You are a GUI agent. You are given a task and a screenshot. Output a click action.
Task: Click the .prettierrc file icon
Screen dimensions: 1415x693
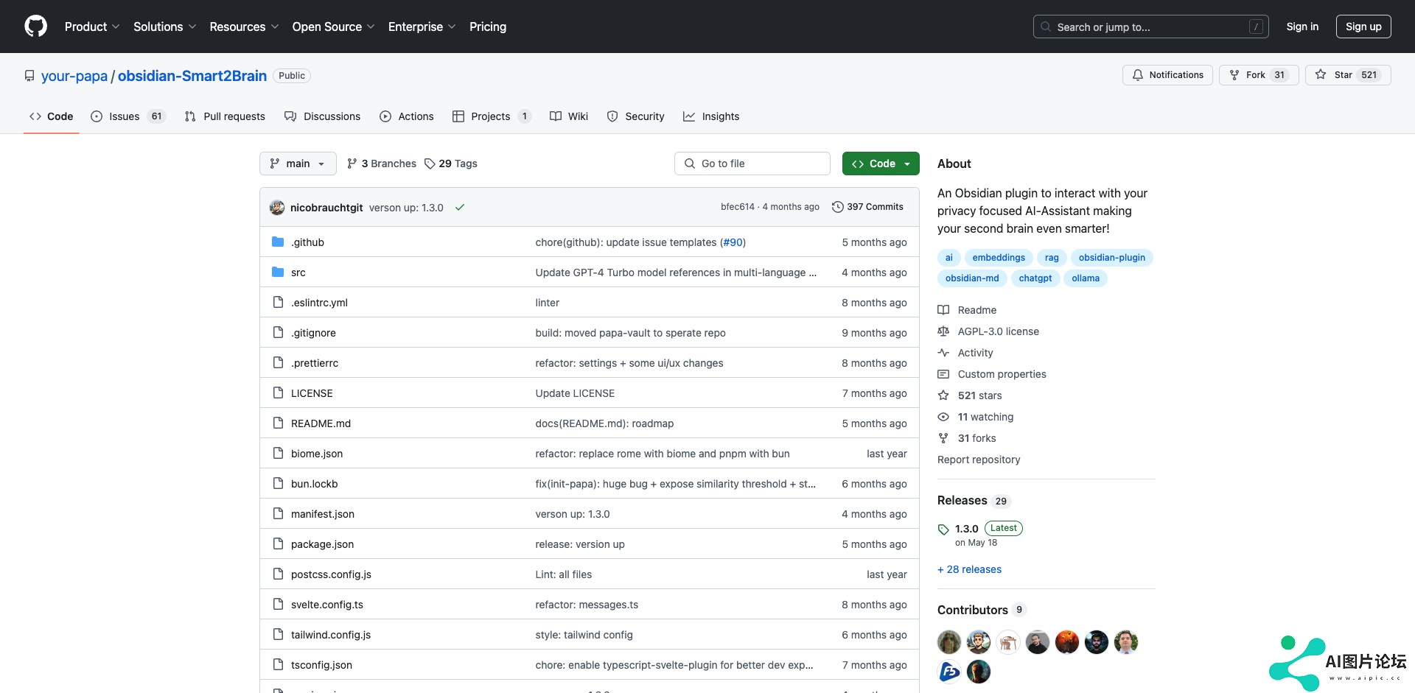click(278, 362)
